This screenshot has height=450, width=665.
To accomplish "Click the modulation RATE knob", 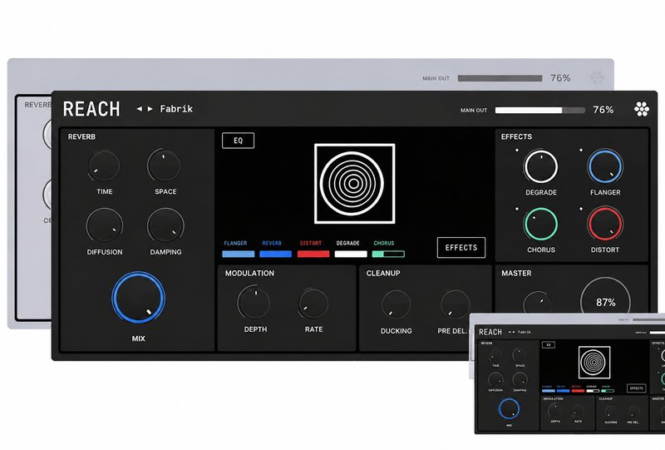I will (313, 304).
